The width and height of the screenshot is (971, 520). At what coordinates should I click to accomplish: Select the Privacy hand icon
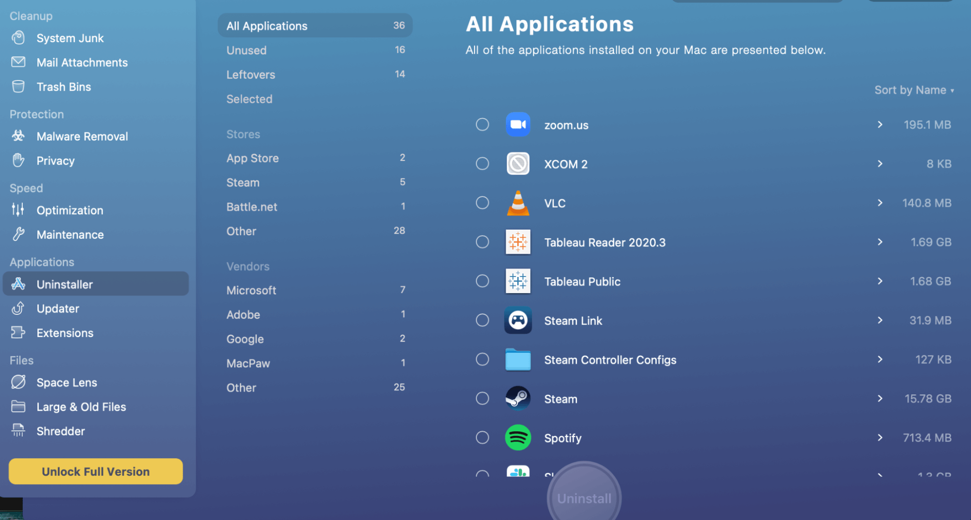18,161
